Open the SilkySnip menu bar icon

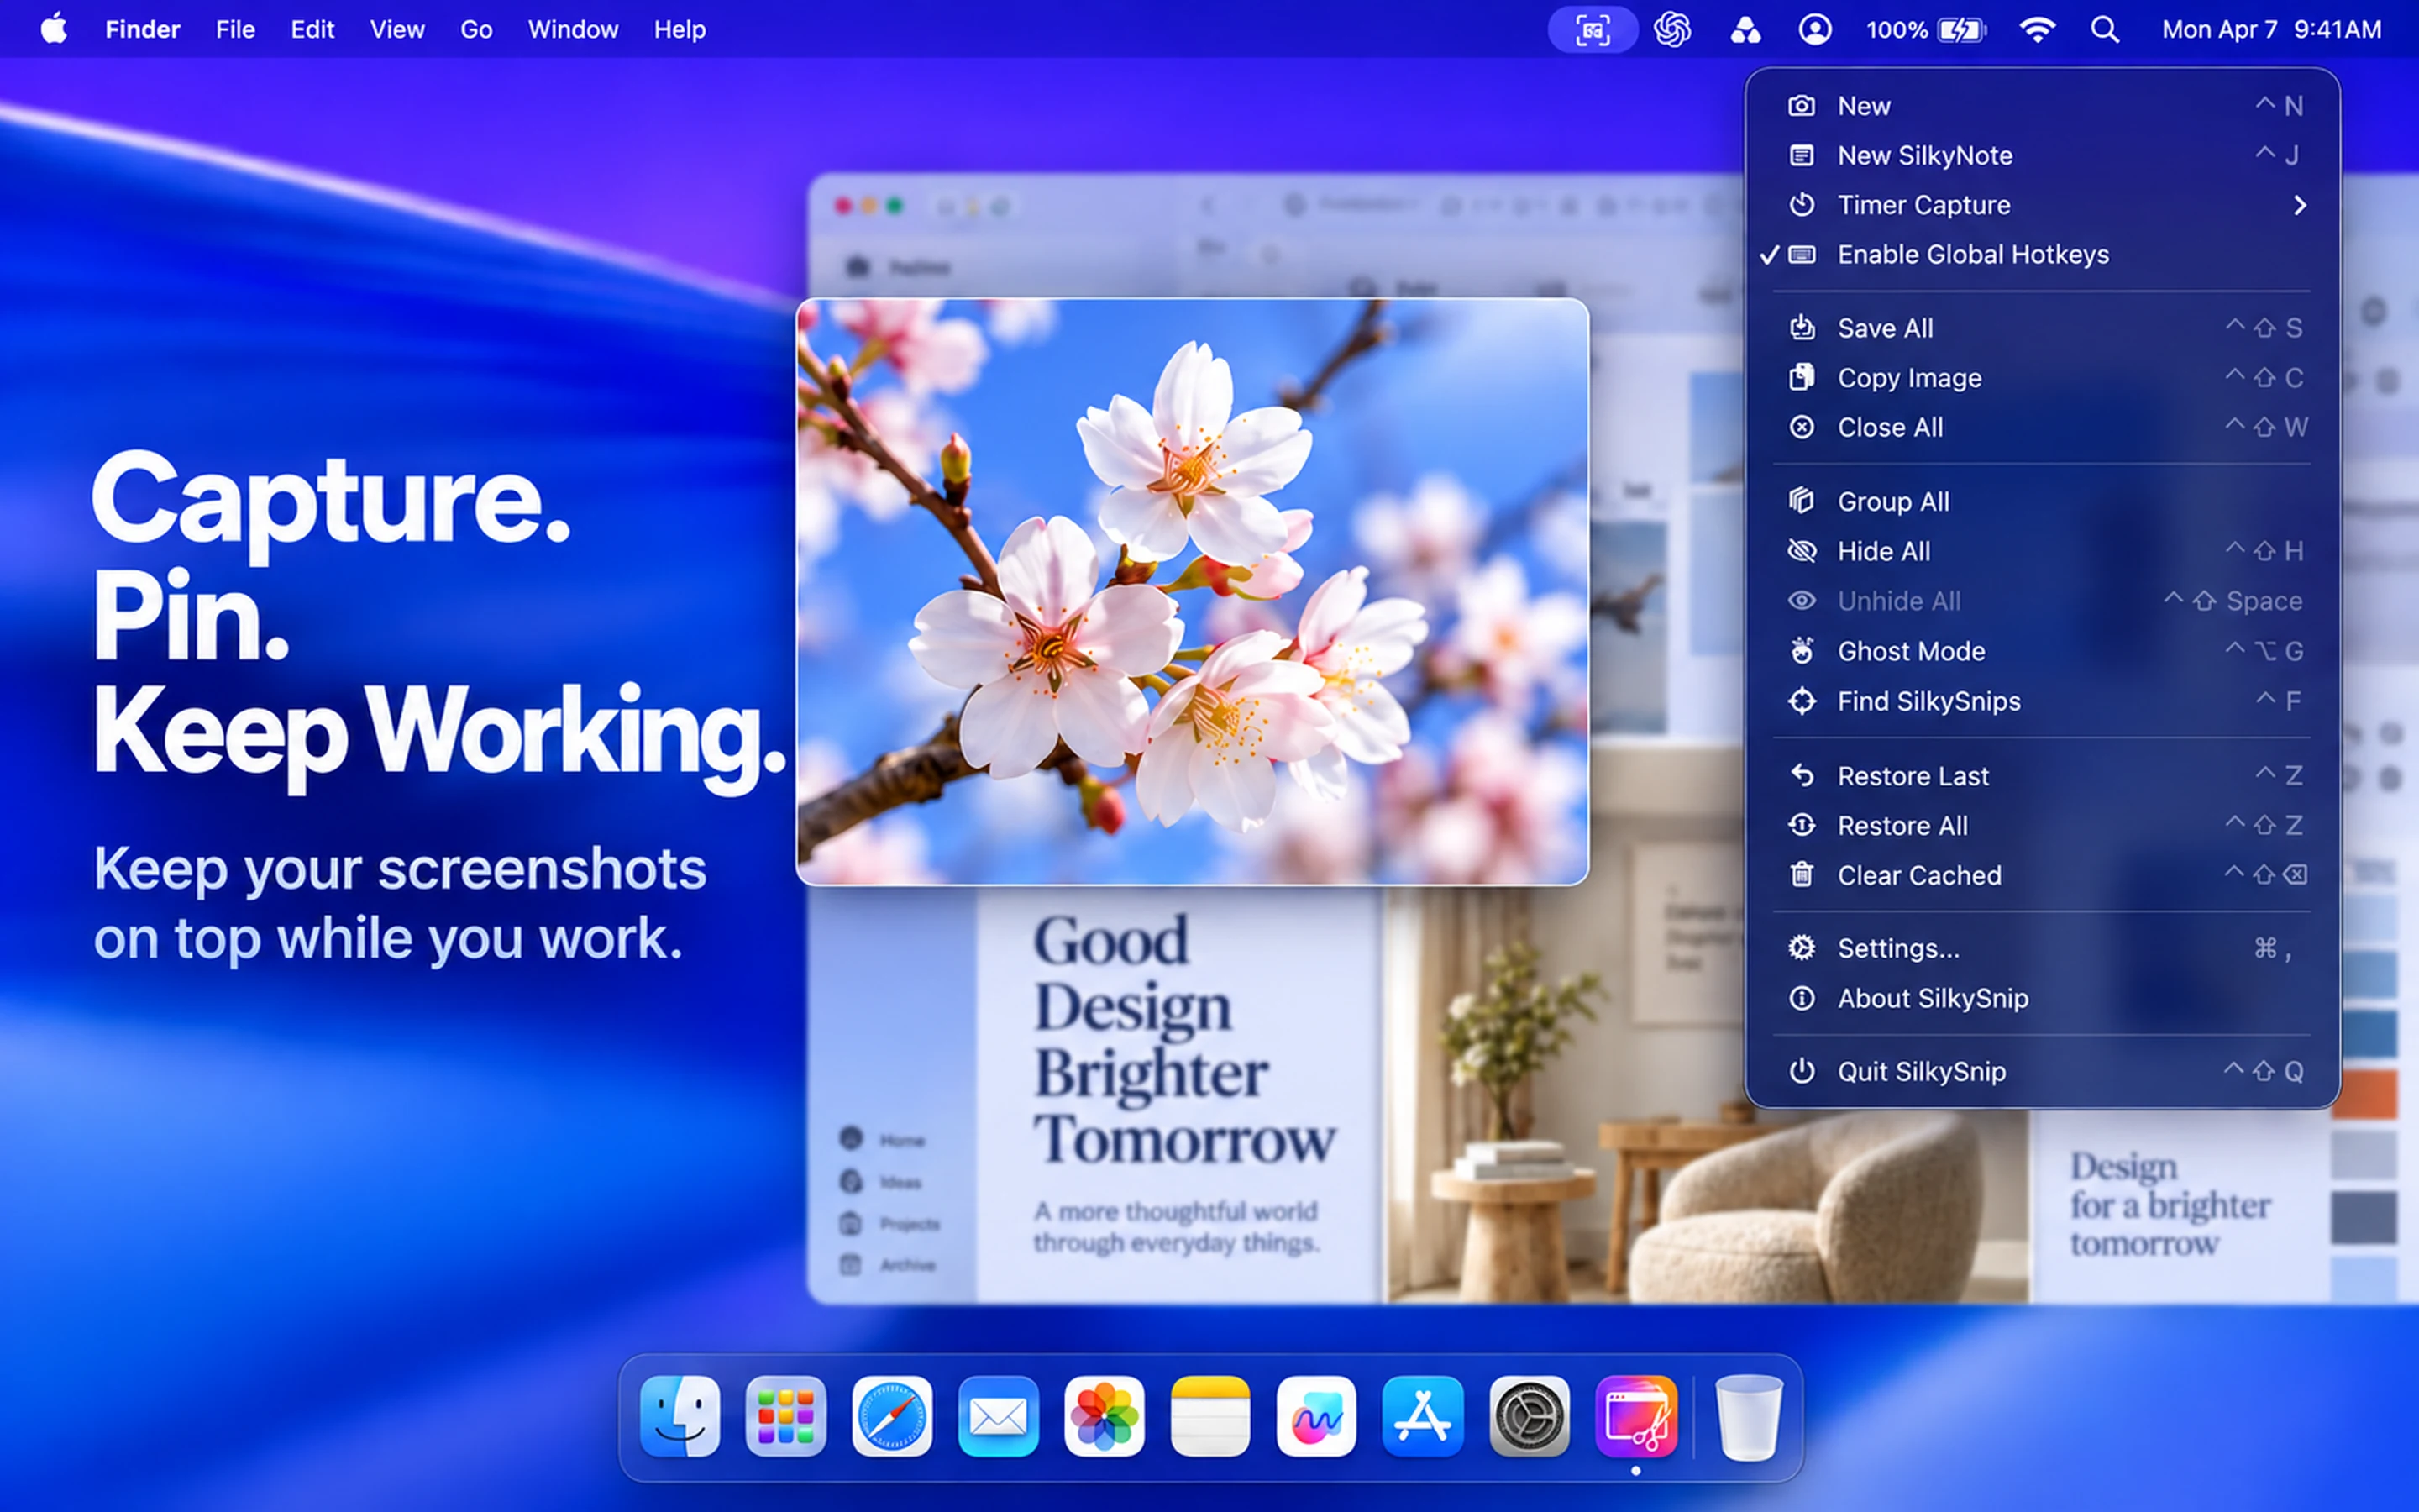1593,30
